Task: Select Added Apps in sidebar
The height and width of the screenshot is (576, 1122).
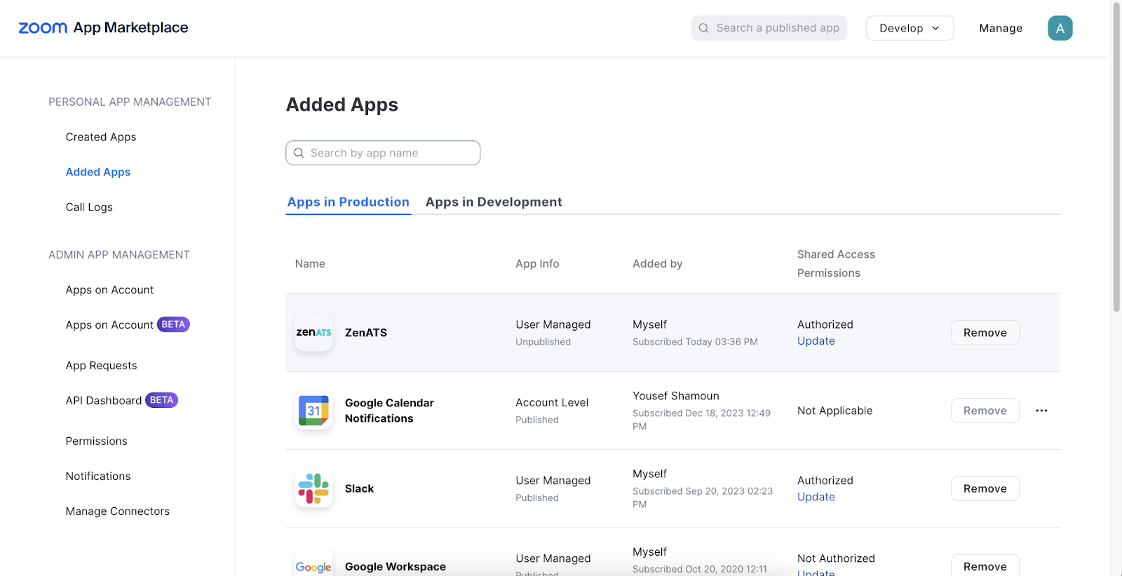Action: [x=98, y=172]
